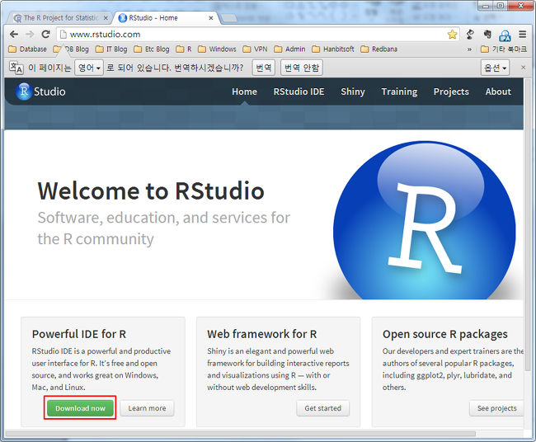Close the RStudio - Home tab
Viewport: 536px width, 442px height.
click(x=211, y=18)
